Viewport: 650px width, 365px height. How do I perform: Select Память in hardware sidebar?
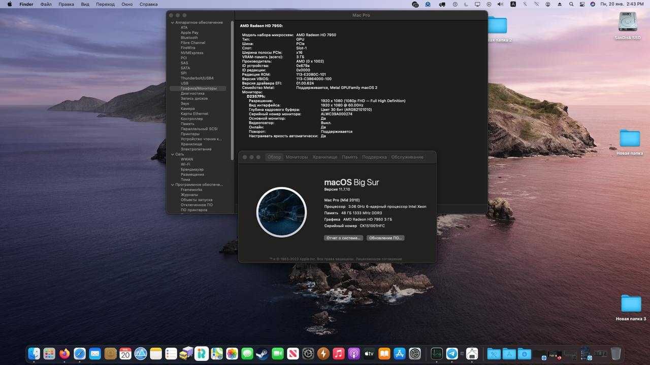click(x=187, y=124)
